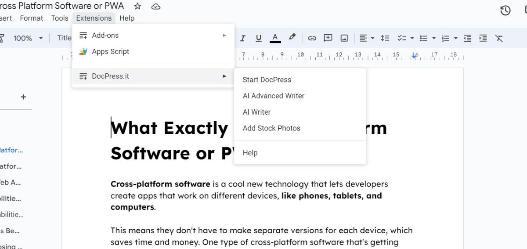Expand the alignment dropdown arrow
Image resolution: width=527 pixels, height=249 pixels.
click(x=373, y=38)
